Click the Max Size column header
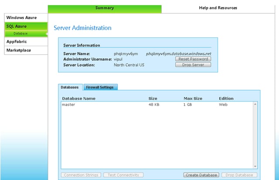 193,98
